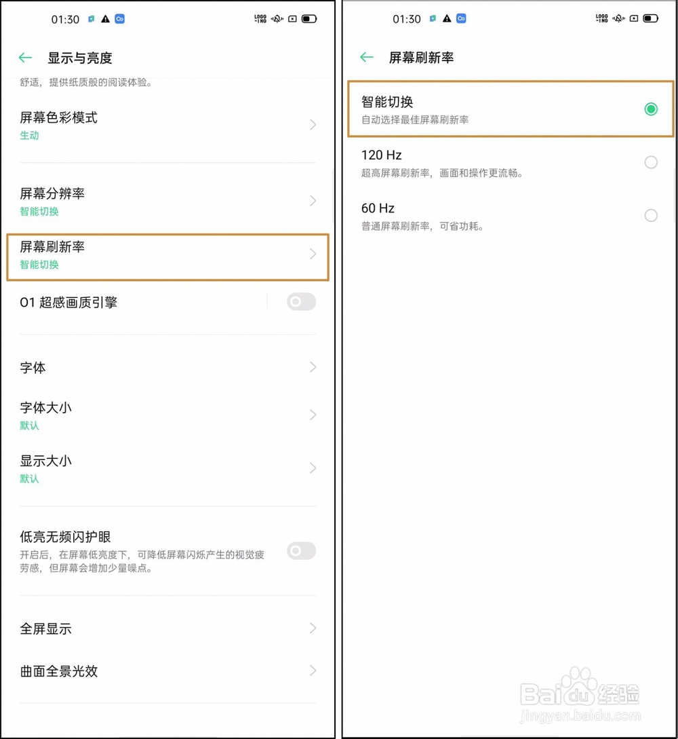Image resolution: width=678 pixels, height=739 pixels.
Task: Open 显示大小 setting
Action: tap(167, 468)
